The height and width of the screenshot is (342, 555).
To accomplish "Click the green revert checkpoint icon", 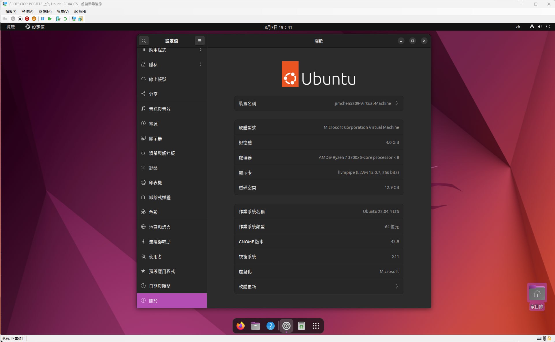I will click(x=65, y=19).
